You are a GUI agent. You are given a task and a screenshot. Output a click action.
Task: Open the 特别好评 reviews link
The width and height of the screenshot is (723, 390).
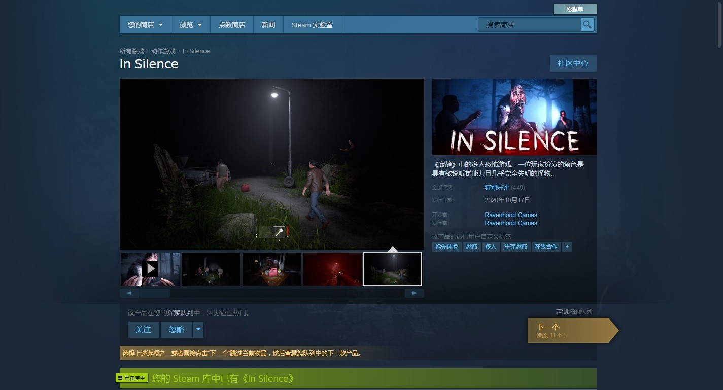click(x=497, y=188)
